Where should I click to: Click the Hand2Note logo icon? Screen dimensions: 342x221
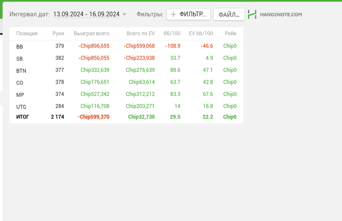coord(252,15)
